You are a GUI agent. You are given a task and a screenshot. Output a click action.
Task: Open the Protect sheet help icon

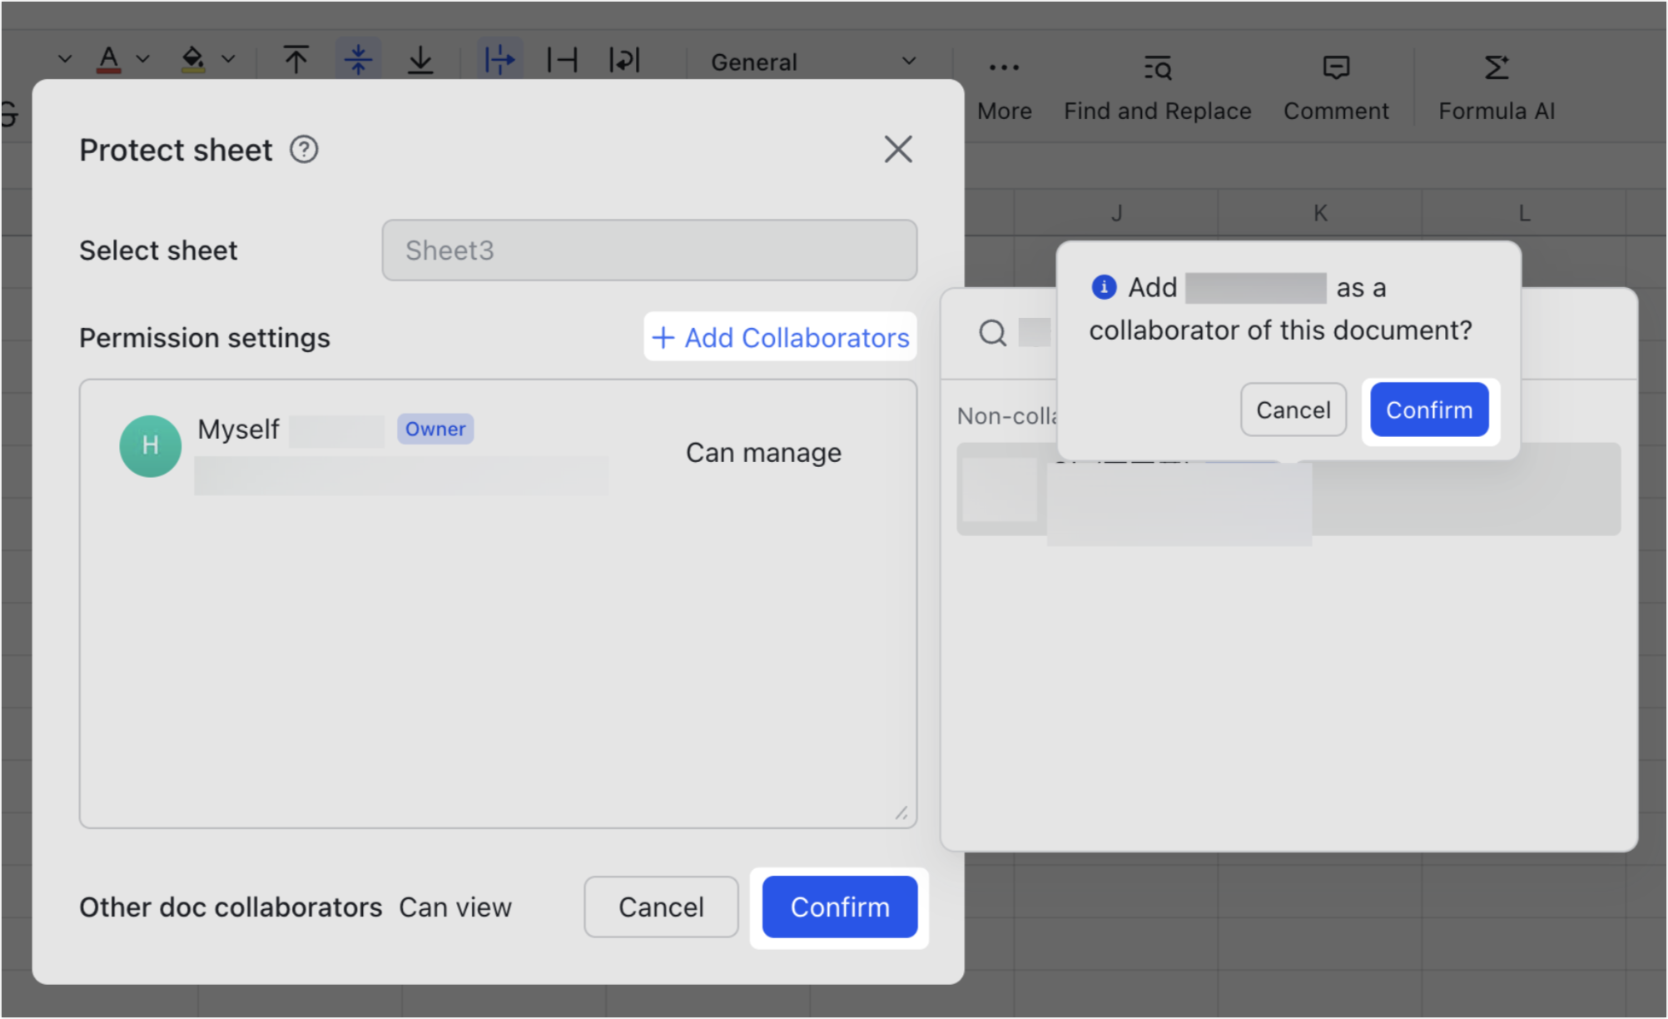(304, 150)
